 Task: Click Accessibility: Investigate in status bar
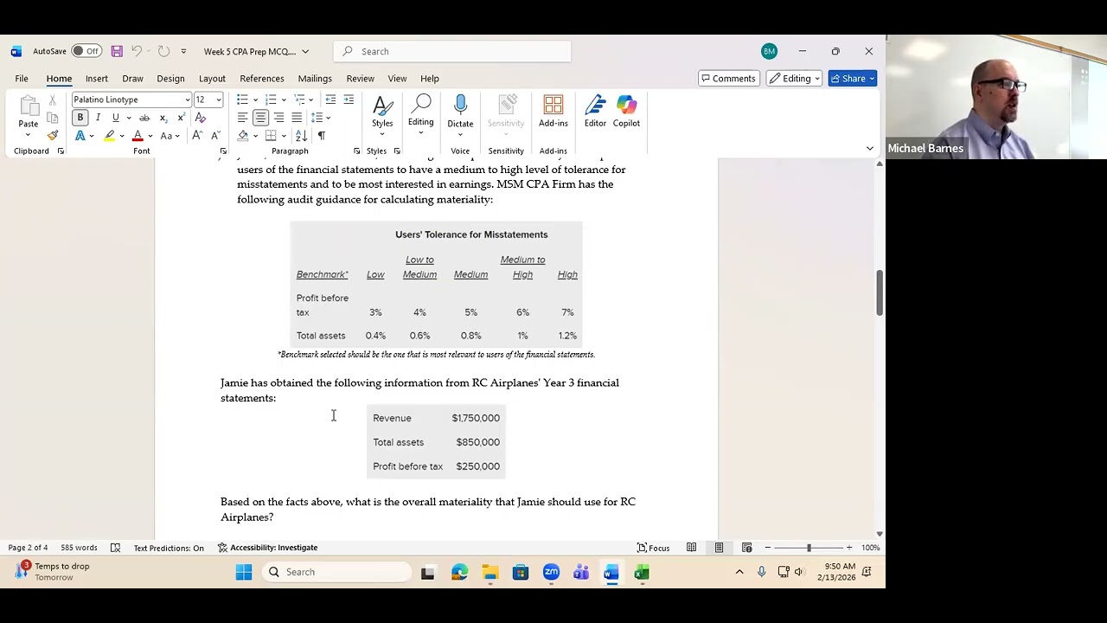tap(267, 548)
